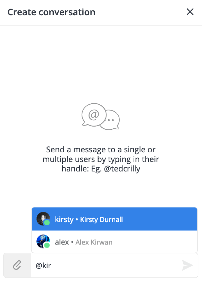Image resolution: width=202 pixels, height=281 pixels.
Task: Choose the kirsty handle in suggestions
Action: [64, 219]
